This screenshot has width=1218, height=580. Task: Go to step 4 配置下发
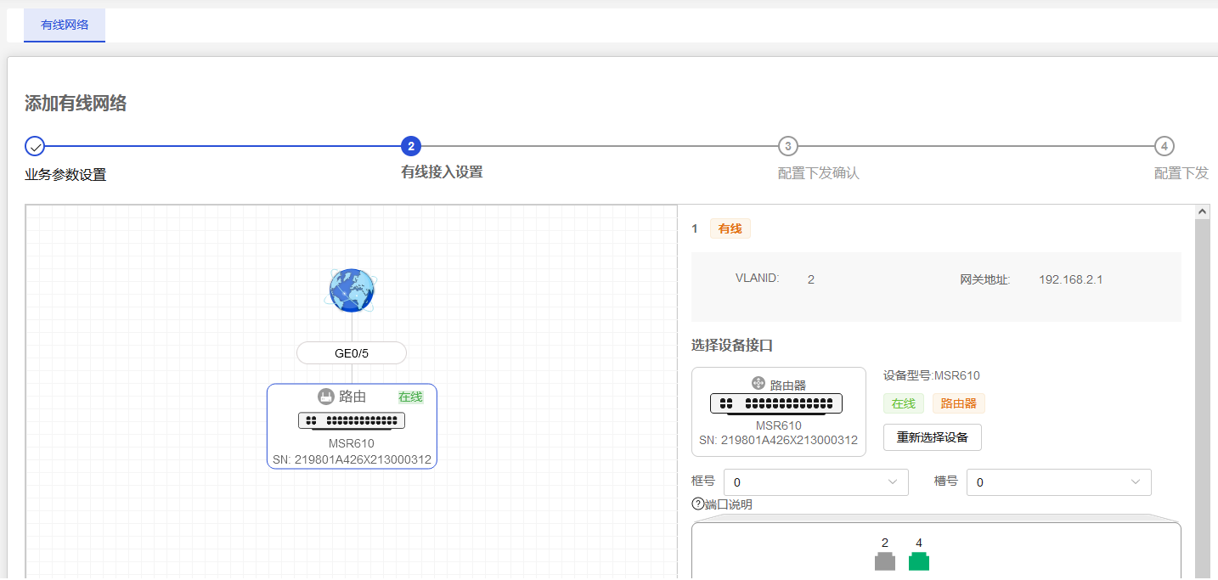click(1164, 146)
